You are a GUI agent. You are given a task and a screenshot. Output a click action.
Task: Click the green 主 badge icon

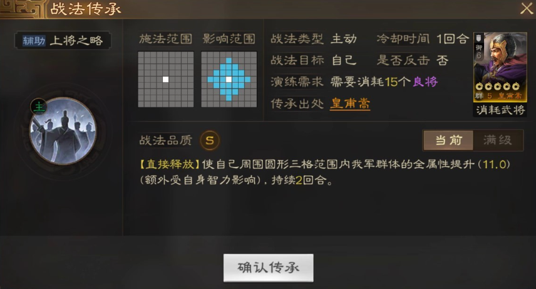click(39, 107)
